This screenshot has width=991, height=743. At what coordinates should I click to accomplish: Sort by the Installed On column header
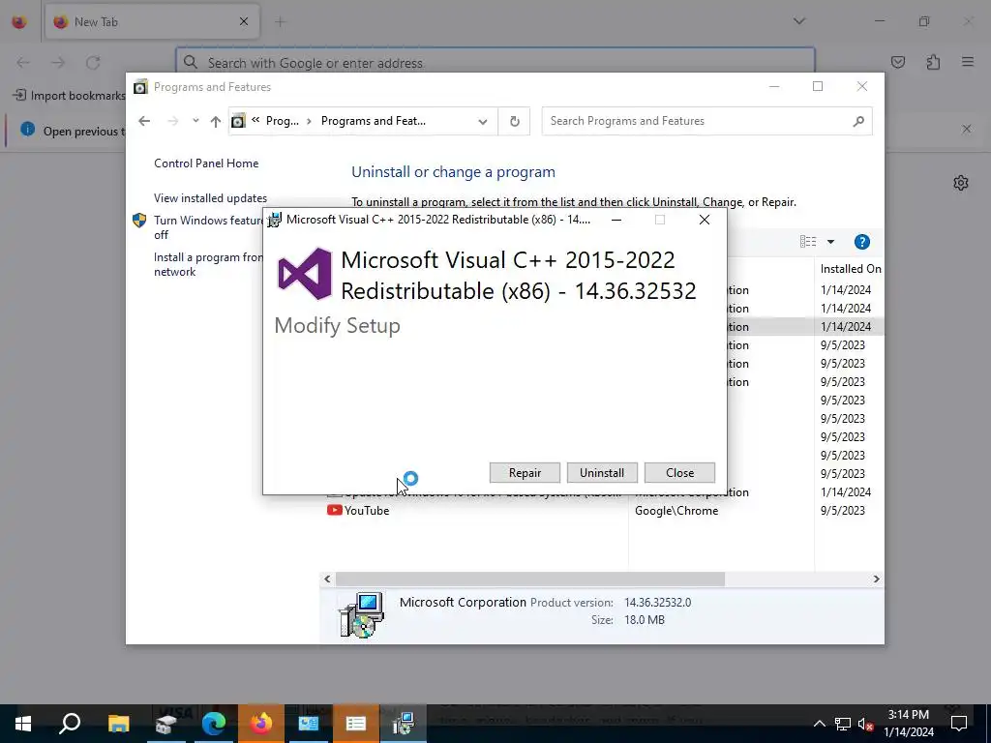[x=849, y=269]
